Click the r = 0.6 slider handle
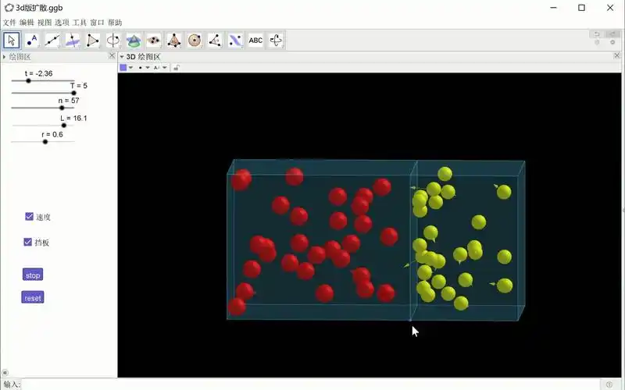This screenshot has height=390, width=625. point(45,142)
